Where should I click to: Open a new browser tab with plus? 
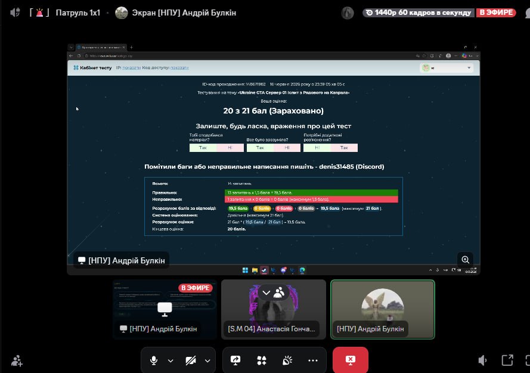132,47
